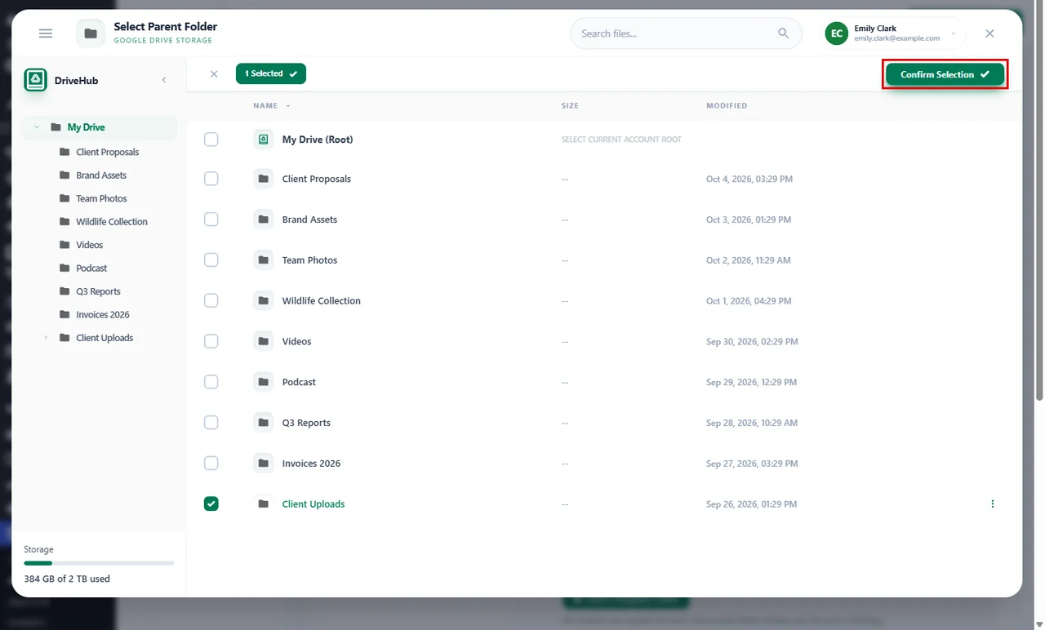1045x630 pixels.
Task: Tick the Wildlife Collection checkbox
Action: 211,301
